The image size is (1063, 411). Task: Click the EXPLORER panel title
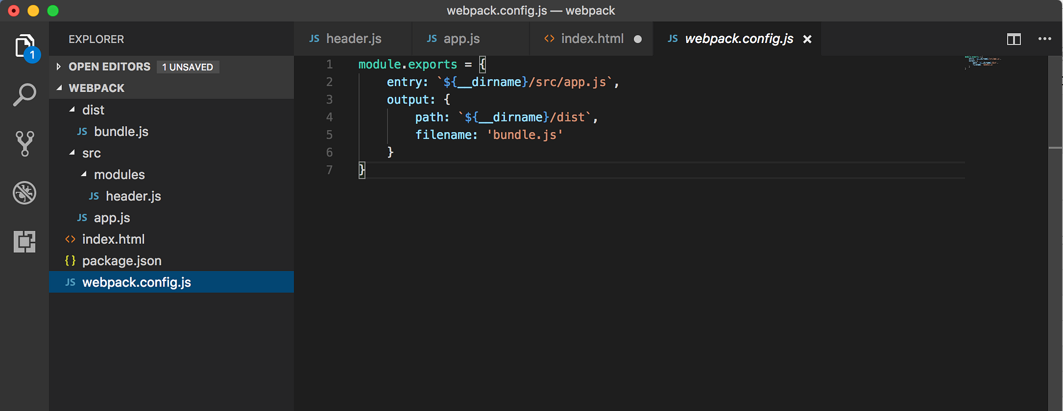(96, 39)
